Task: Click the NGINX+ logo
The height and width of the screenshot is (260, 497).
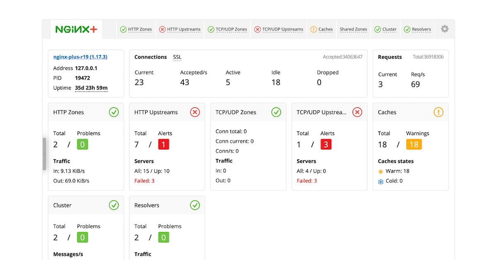Action: 76,29
